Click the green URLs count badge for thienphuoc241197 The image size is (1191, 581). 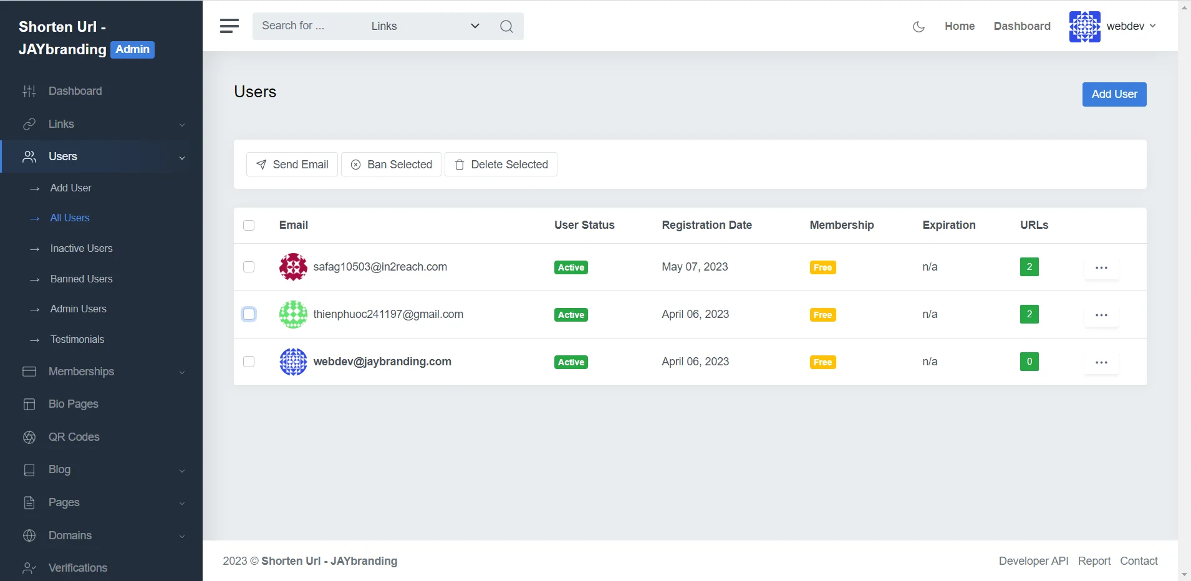click(x=1029, y=314)
